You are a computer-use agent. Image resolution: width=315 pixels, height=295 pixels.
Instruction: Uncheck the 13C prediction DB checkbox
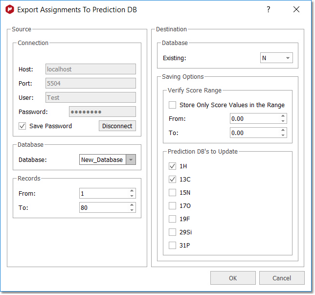[x=172, y=179]
